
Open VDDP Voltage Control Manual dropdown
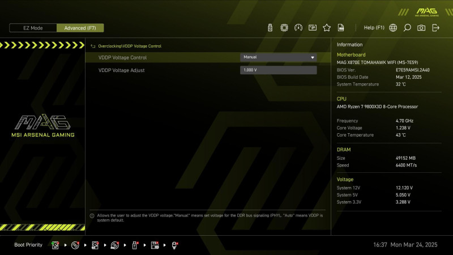278,57
